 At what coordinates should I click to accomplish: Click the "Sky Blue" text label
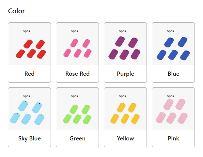[x=29, y=139]
